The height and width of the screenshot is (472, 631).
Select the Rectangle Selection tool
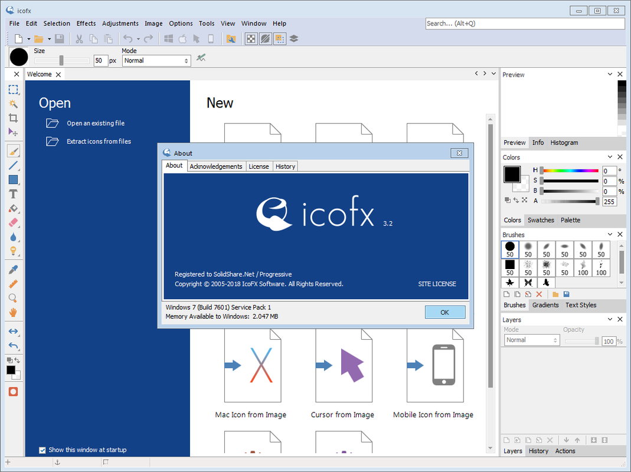click(x=13, y=89)
